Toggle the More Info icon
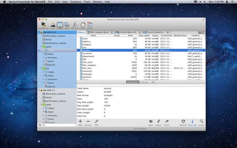The height and width of the screenshot is (148, 237). [x=192, y=122]
